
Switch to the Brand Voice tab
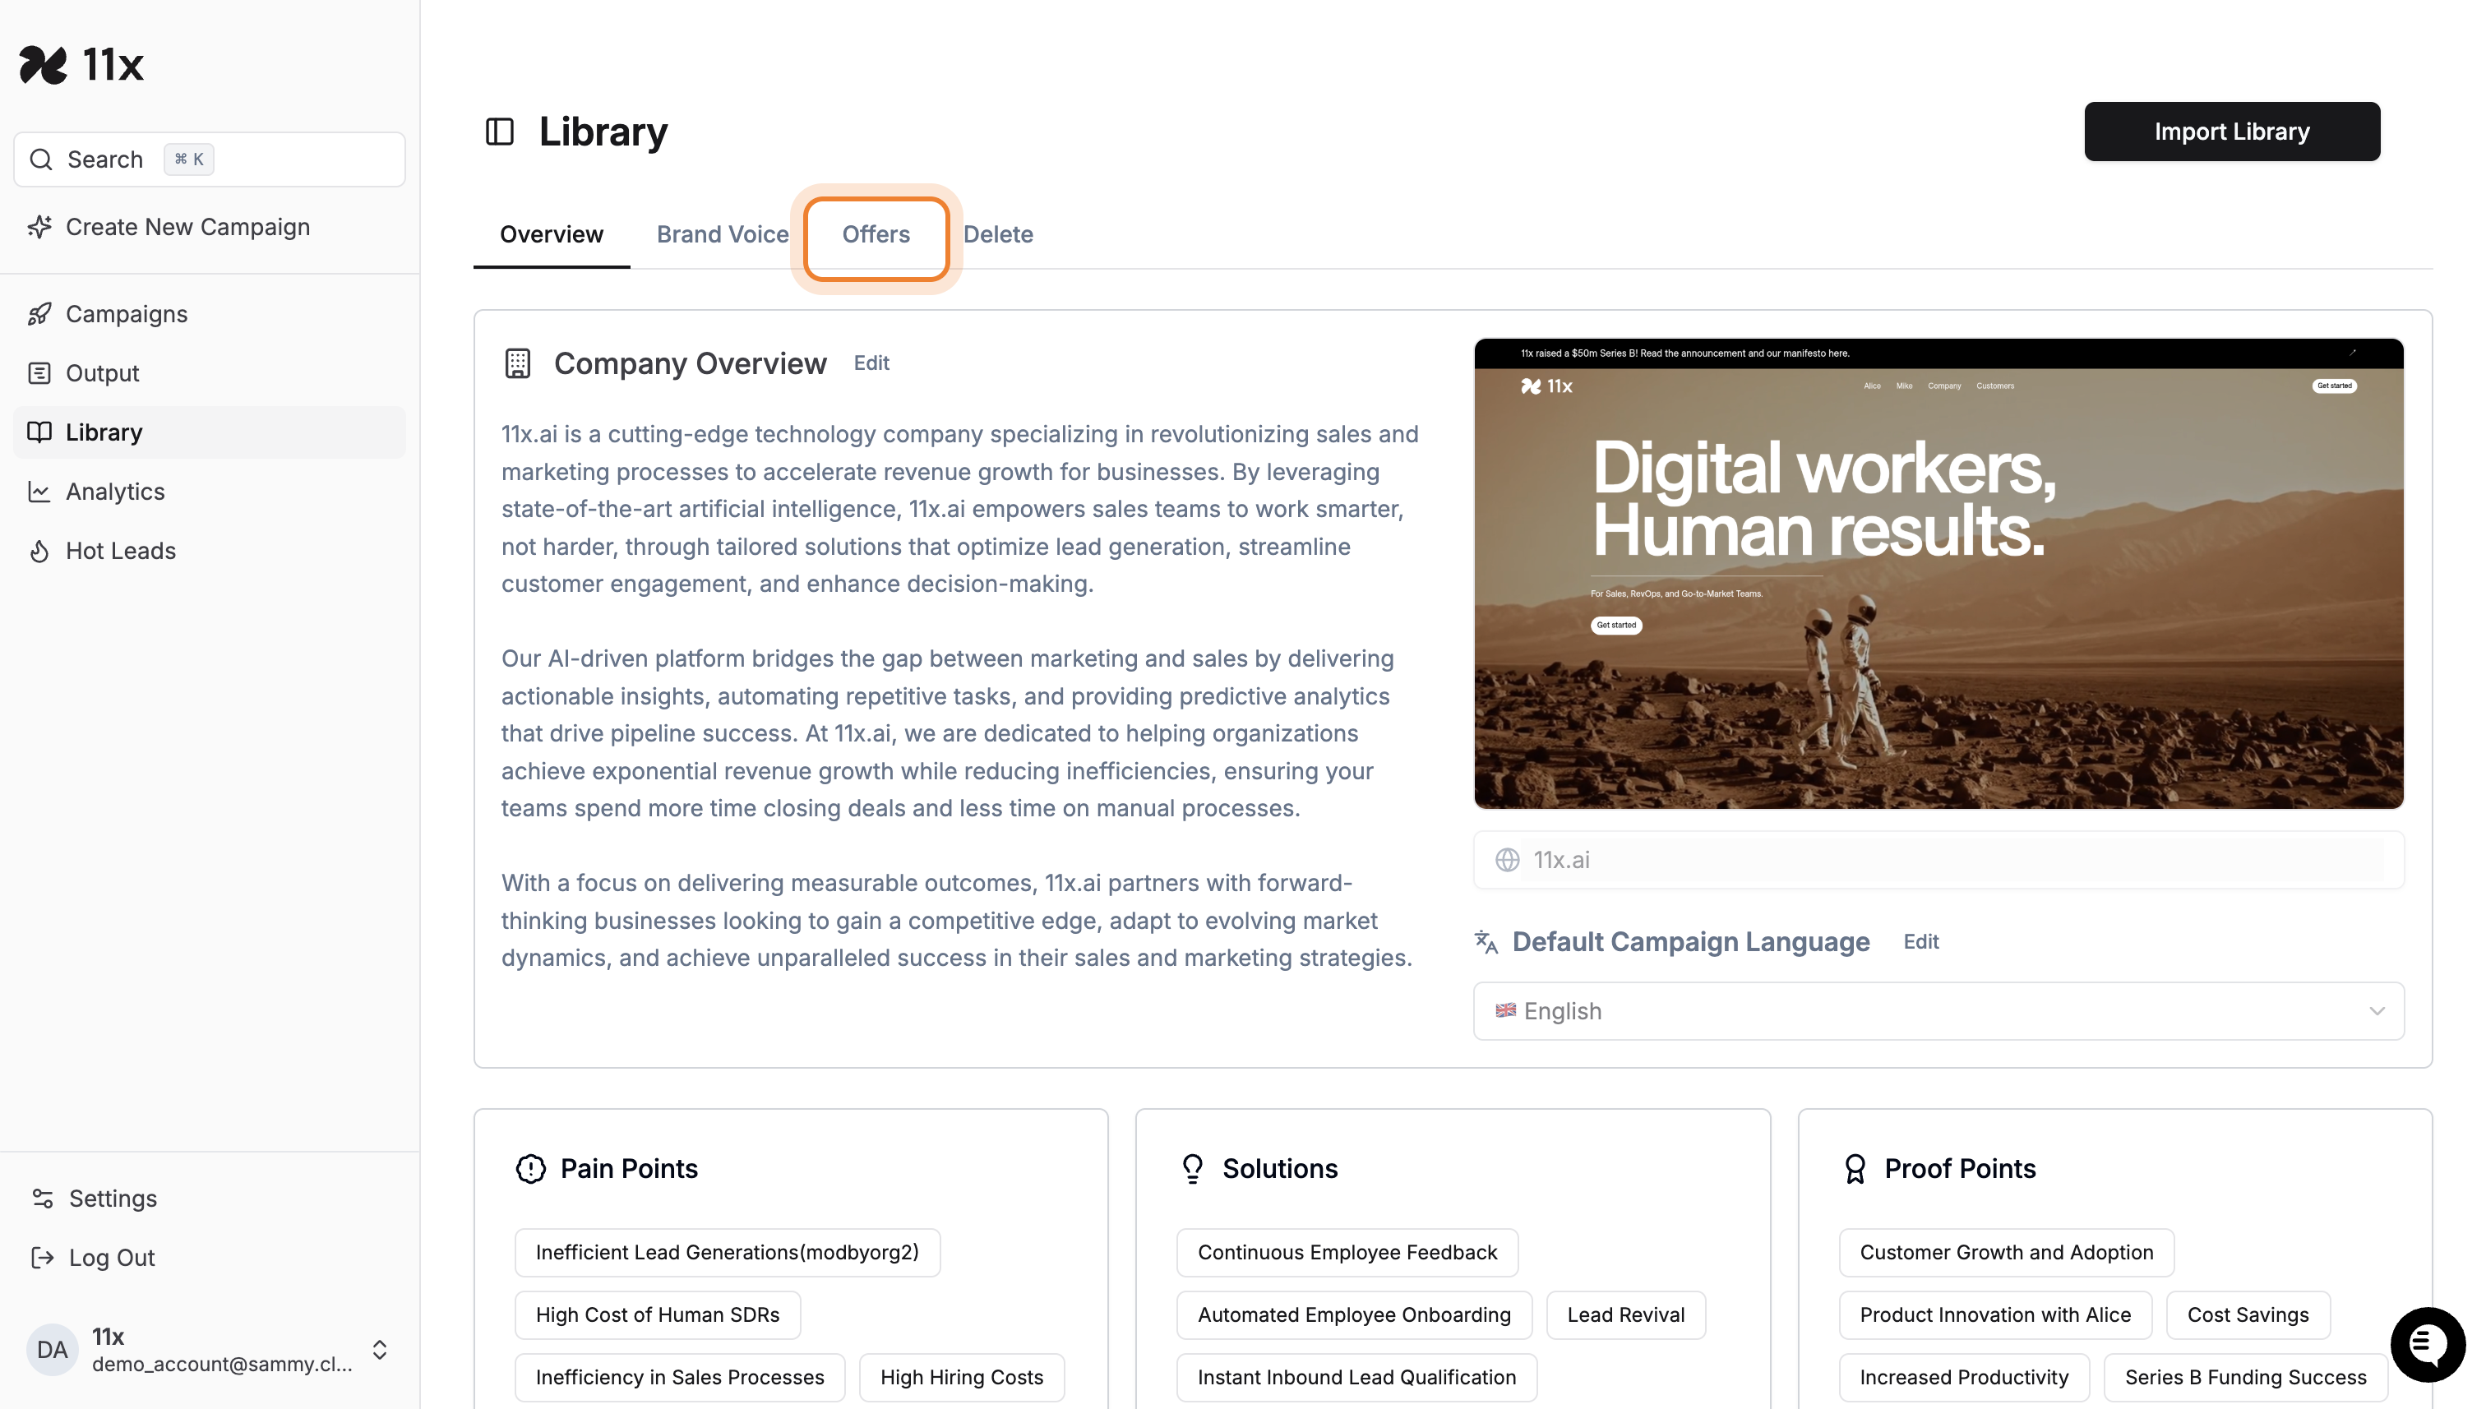pyautogui.click(x=722, y=234)
